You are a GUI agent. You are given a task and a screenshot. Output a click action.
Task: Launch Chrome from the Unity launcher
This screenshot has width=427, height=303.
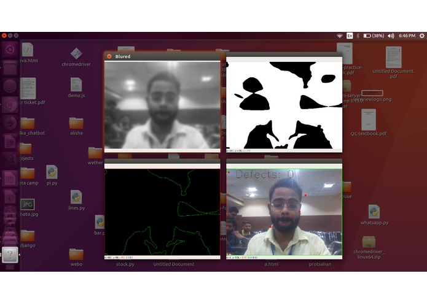coord(10,105)
